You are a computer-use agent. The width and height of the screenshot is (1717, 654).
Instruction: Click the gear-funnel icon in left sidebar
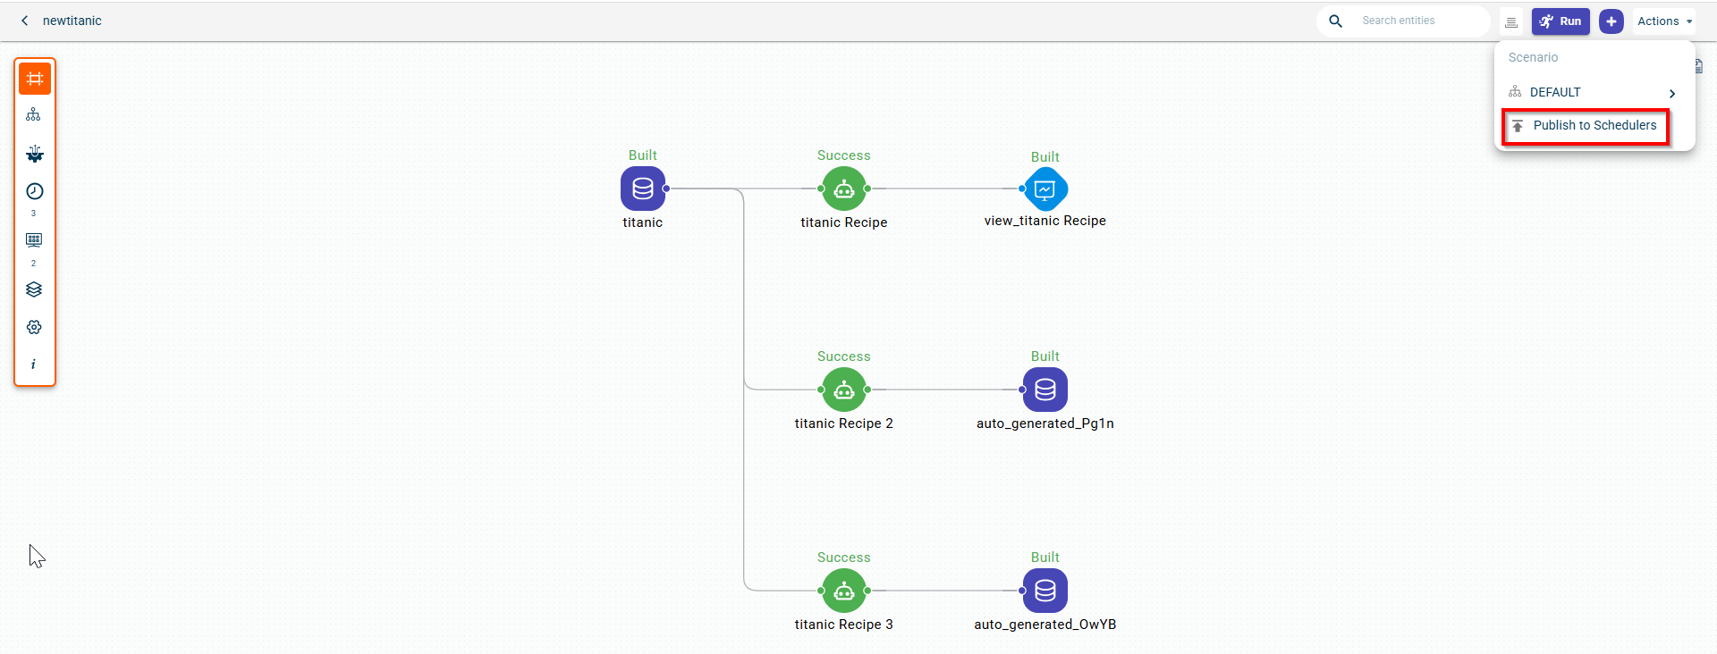pyautogui.click(x=34, y=154)
